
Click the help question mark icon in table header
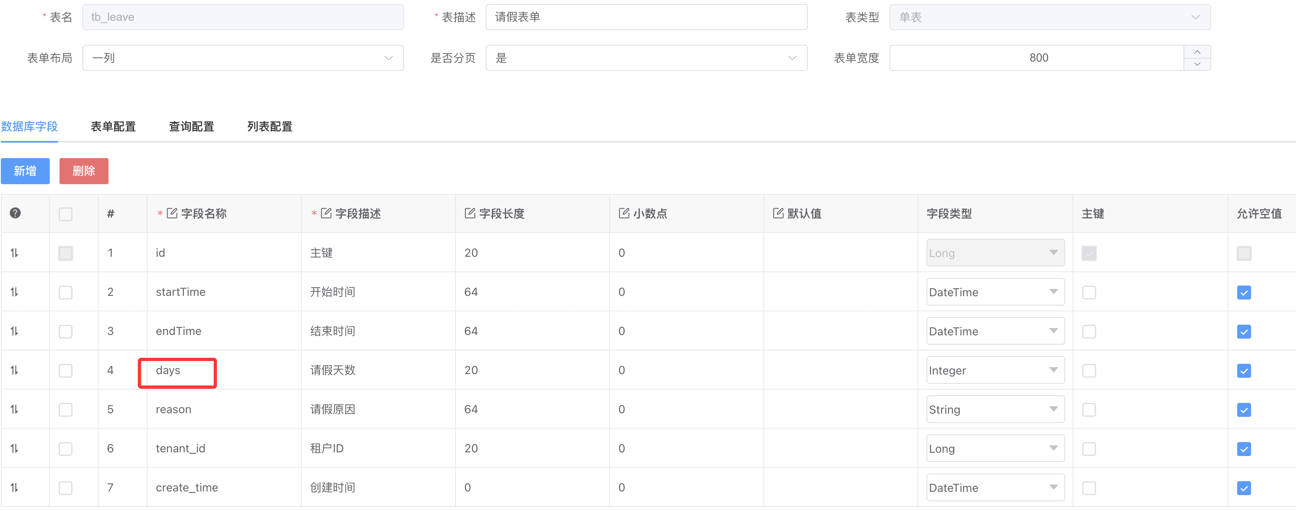click(15, 213)
